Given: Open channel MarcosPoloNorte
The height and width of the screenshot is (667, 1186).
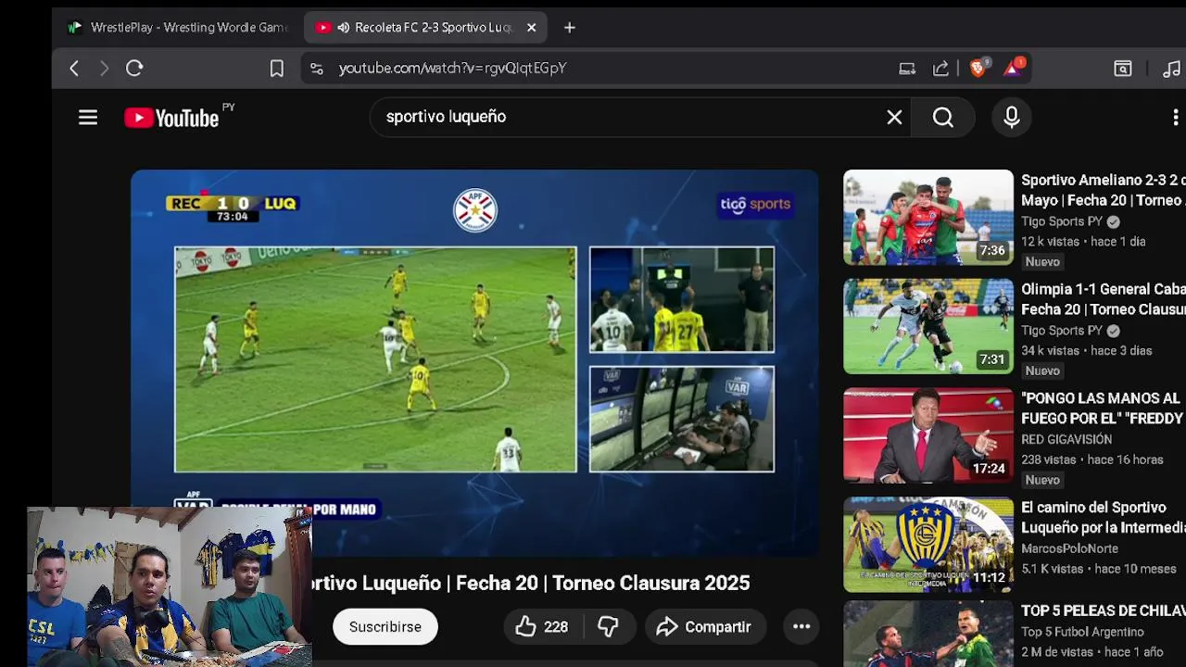Looking at the screenshot, I should point(1069,548).
